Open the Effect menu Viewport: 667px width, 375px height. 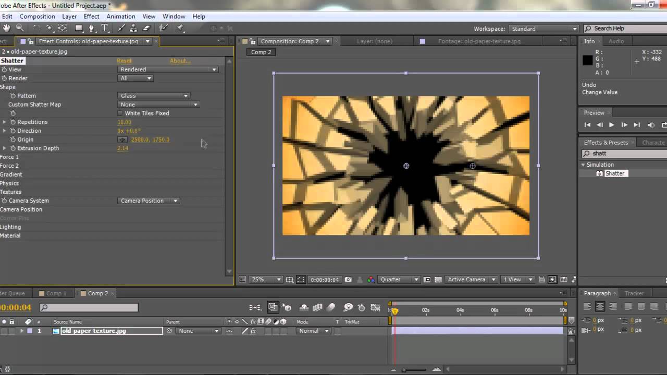(x=91, y=17)
